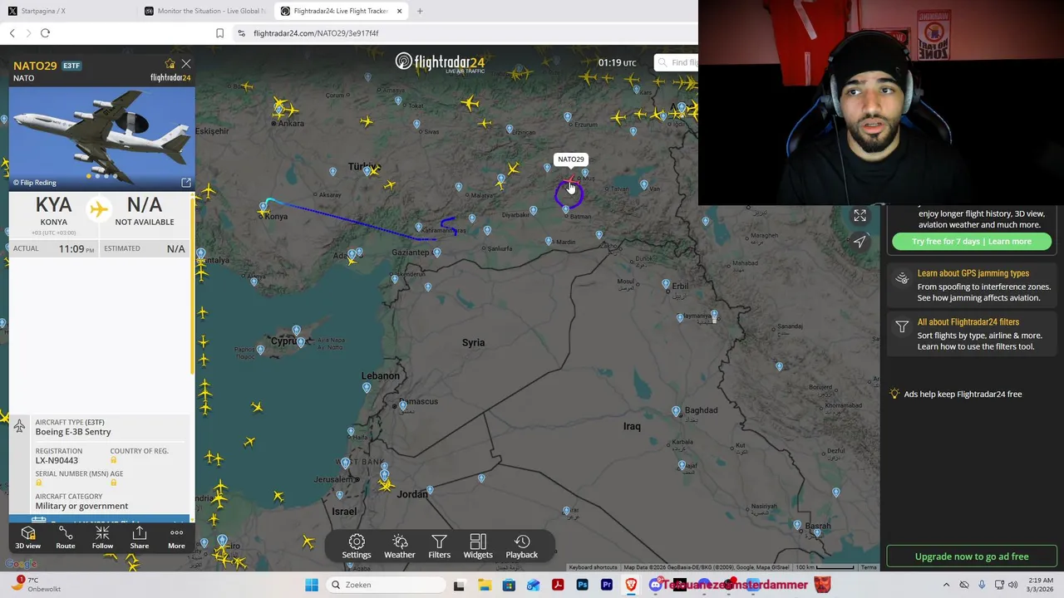Open All about Flightradar24 filters link
The height and width of the screenshot is (598, 1064).
coord(968,322)
